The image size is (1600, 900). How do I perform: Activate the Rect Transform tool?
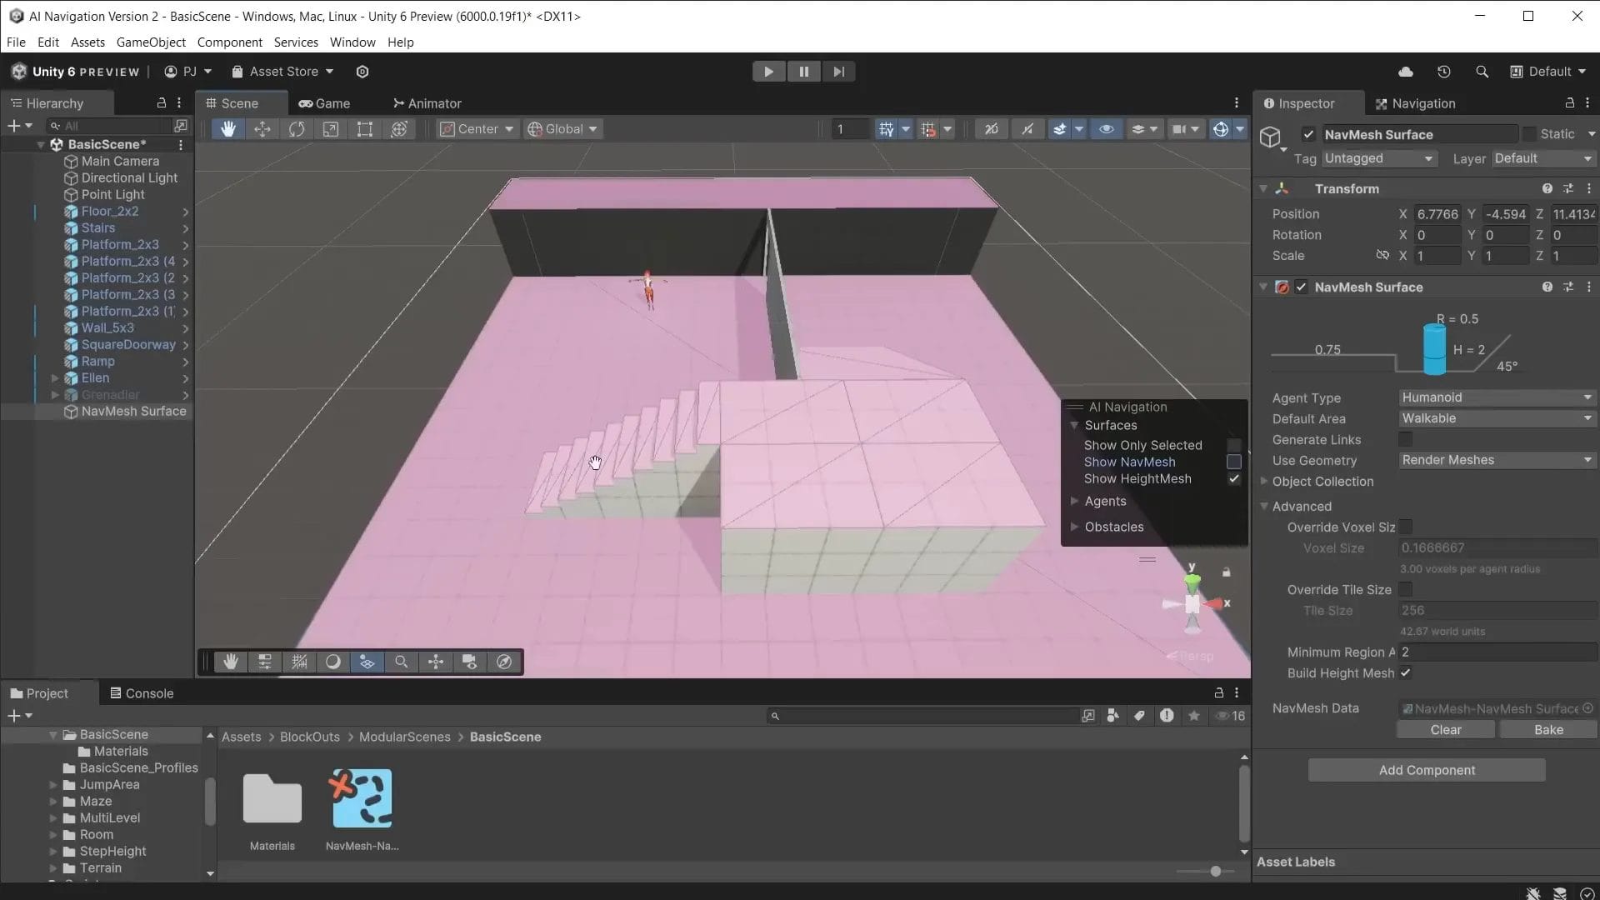(x=365, y=128)
